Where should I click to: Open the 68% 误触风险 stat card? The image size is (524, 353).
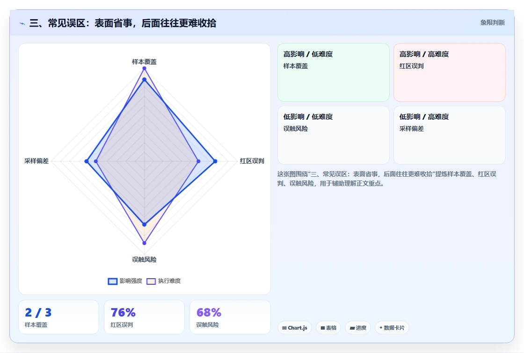click(x=230, y=317)
